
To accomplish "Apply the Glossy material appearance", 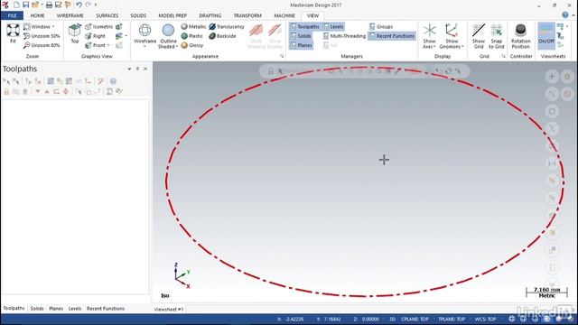I will 192,45.
